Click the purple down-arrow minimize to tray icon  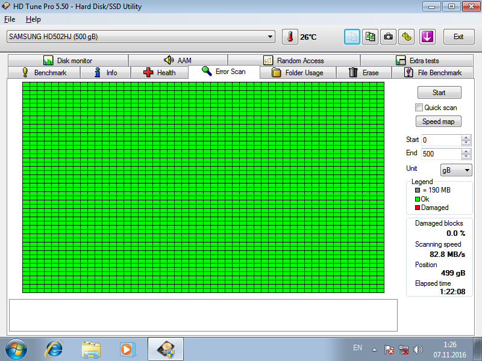click(427, 37)
